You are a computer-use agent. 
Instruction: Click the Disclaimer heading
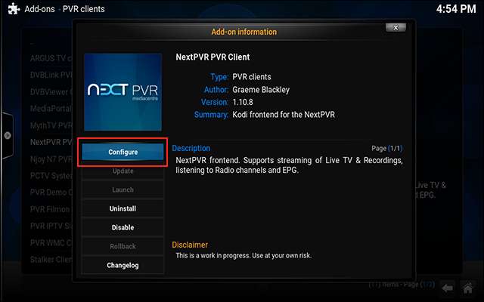[x=190, y=245]
